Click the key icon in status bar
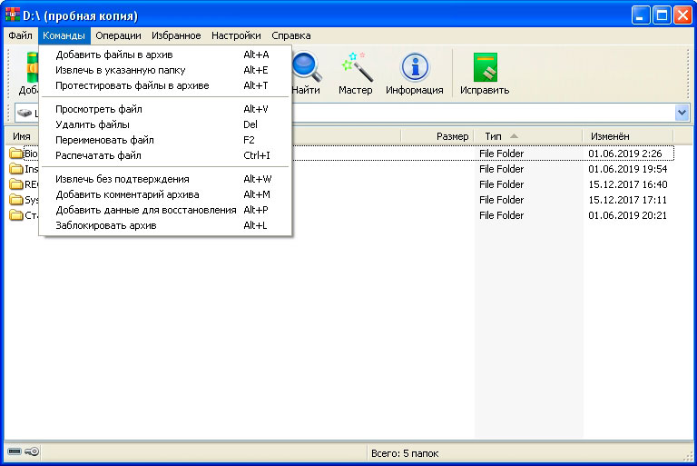The image size is (697, 466). click(32, 451)
